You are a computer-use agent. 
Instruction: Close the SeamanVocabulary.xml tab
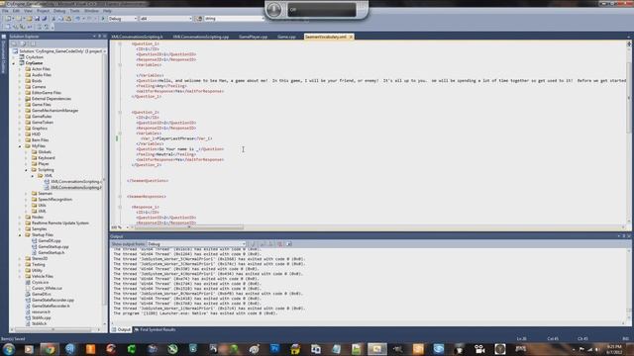(351, 37)
